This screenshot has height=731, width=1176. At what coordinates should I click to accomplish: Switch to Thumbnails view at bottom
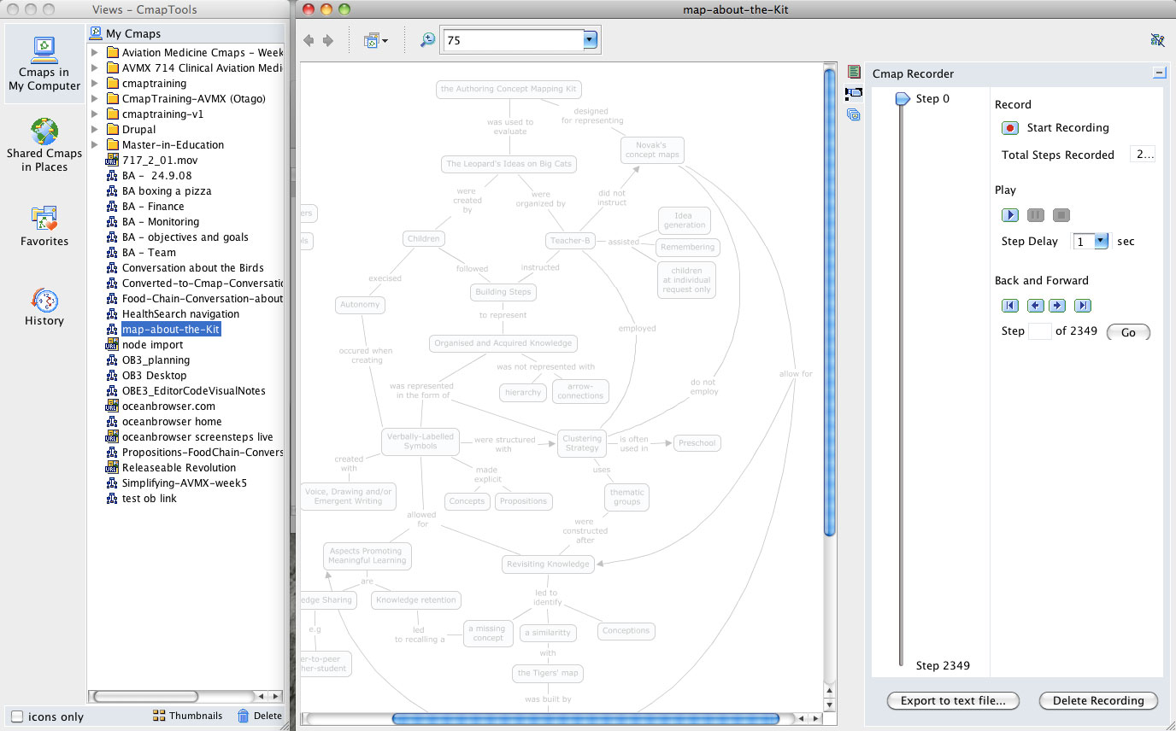(187, 716)
